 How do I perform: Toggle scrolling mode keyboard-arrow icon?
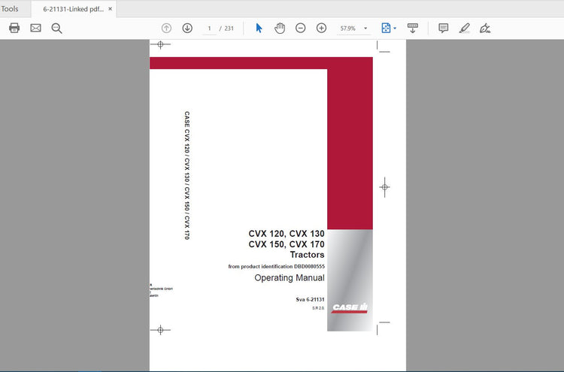click(413, 28)
